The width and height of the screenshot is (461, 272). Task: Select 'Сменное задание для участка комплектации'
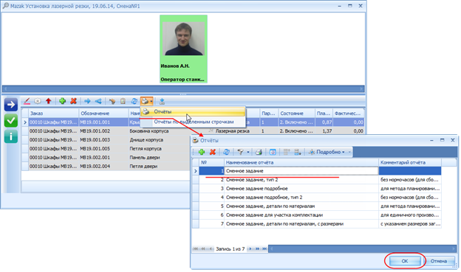tap(320, 215)
